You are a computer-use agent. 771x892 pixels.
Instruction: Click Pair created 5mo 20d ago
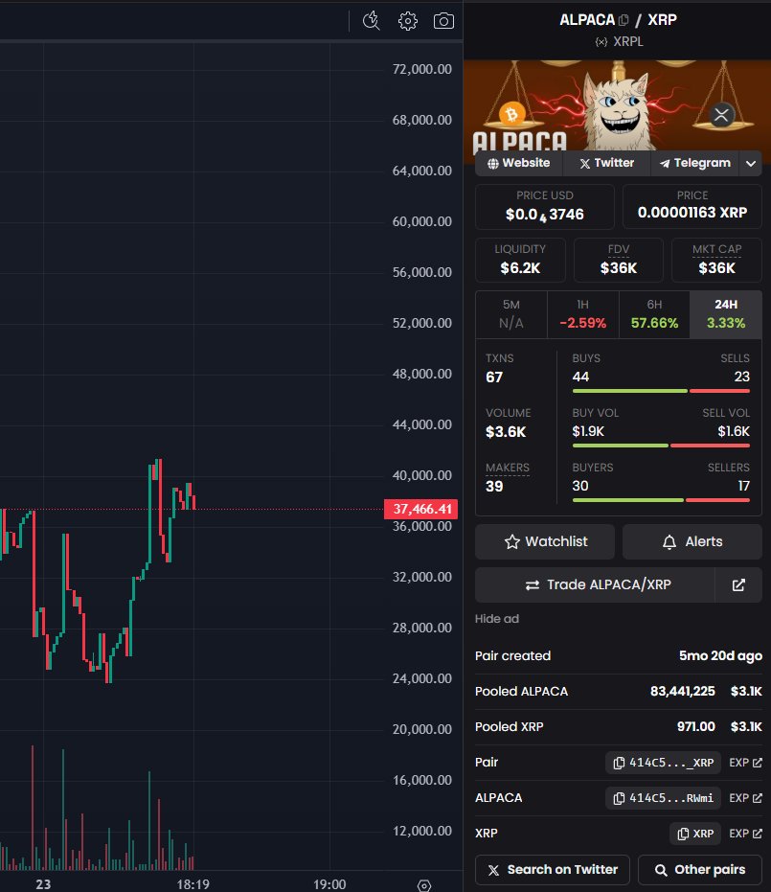point(619,656)
